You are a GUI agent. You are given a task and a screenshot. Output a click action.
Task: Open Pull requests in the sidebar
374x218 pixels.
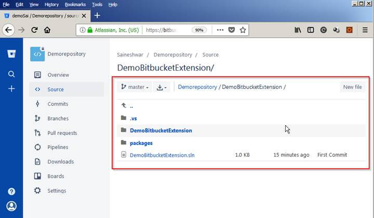62,133
